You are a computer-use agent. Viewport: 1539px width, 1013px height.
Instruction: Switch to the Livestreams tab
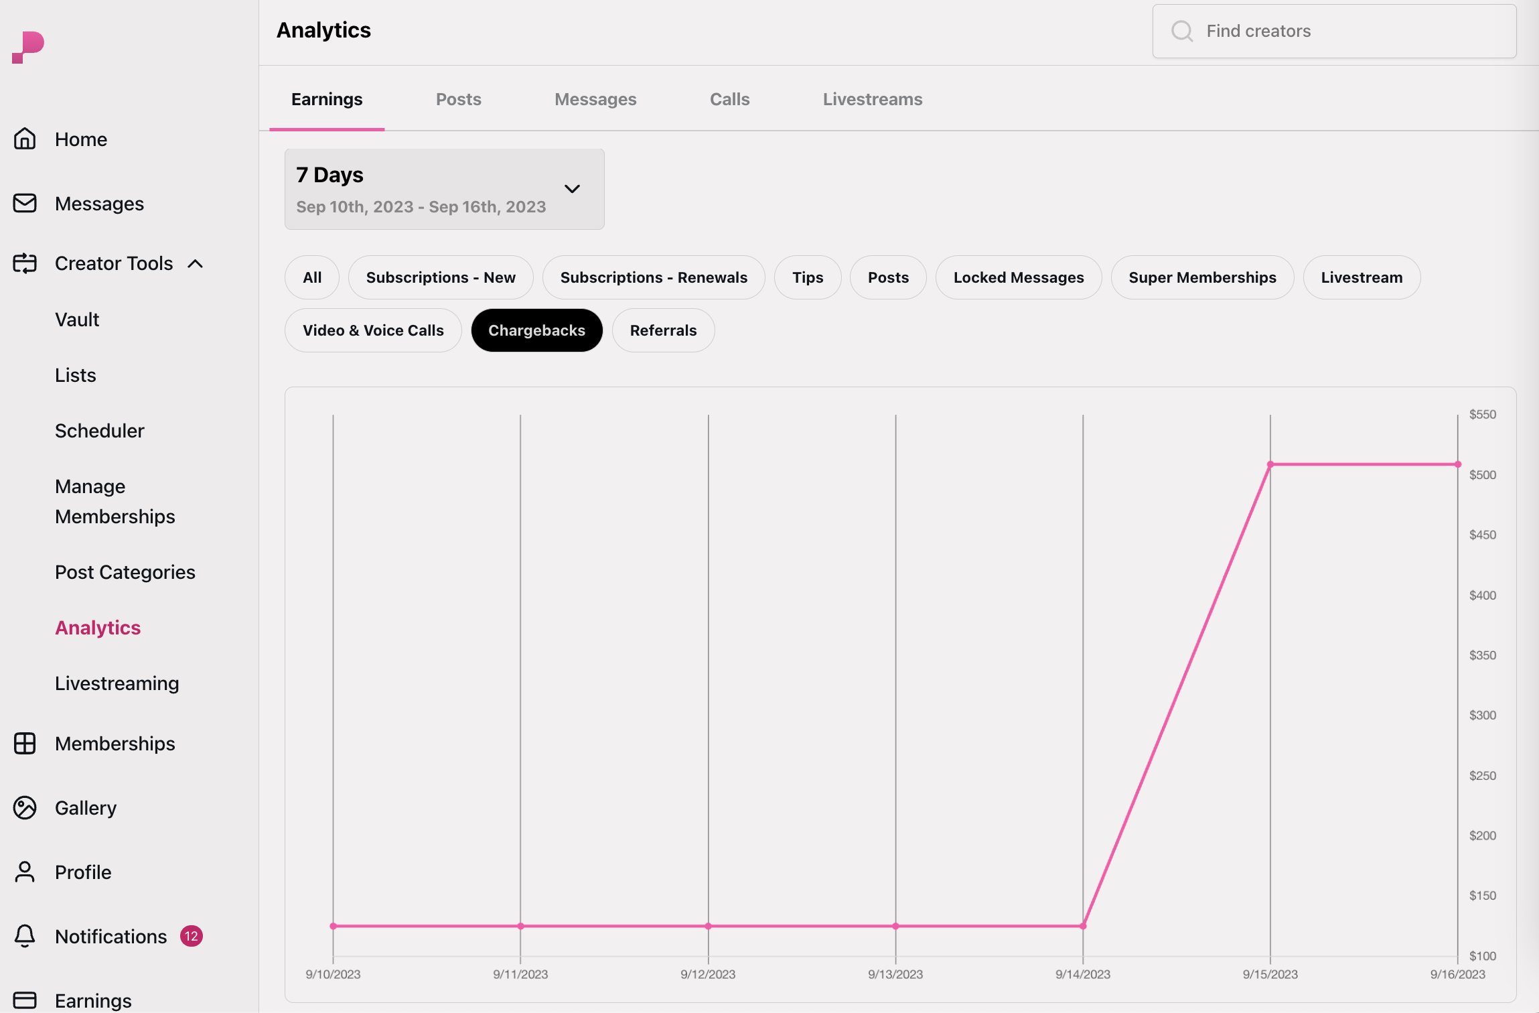[872, 99]
